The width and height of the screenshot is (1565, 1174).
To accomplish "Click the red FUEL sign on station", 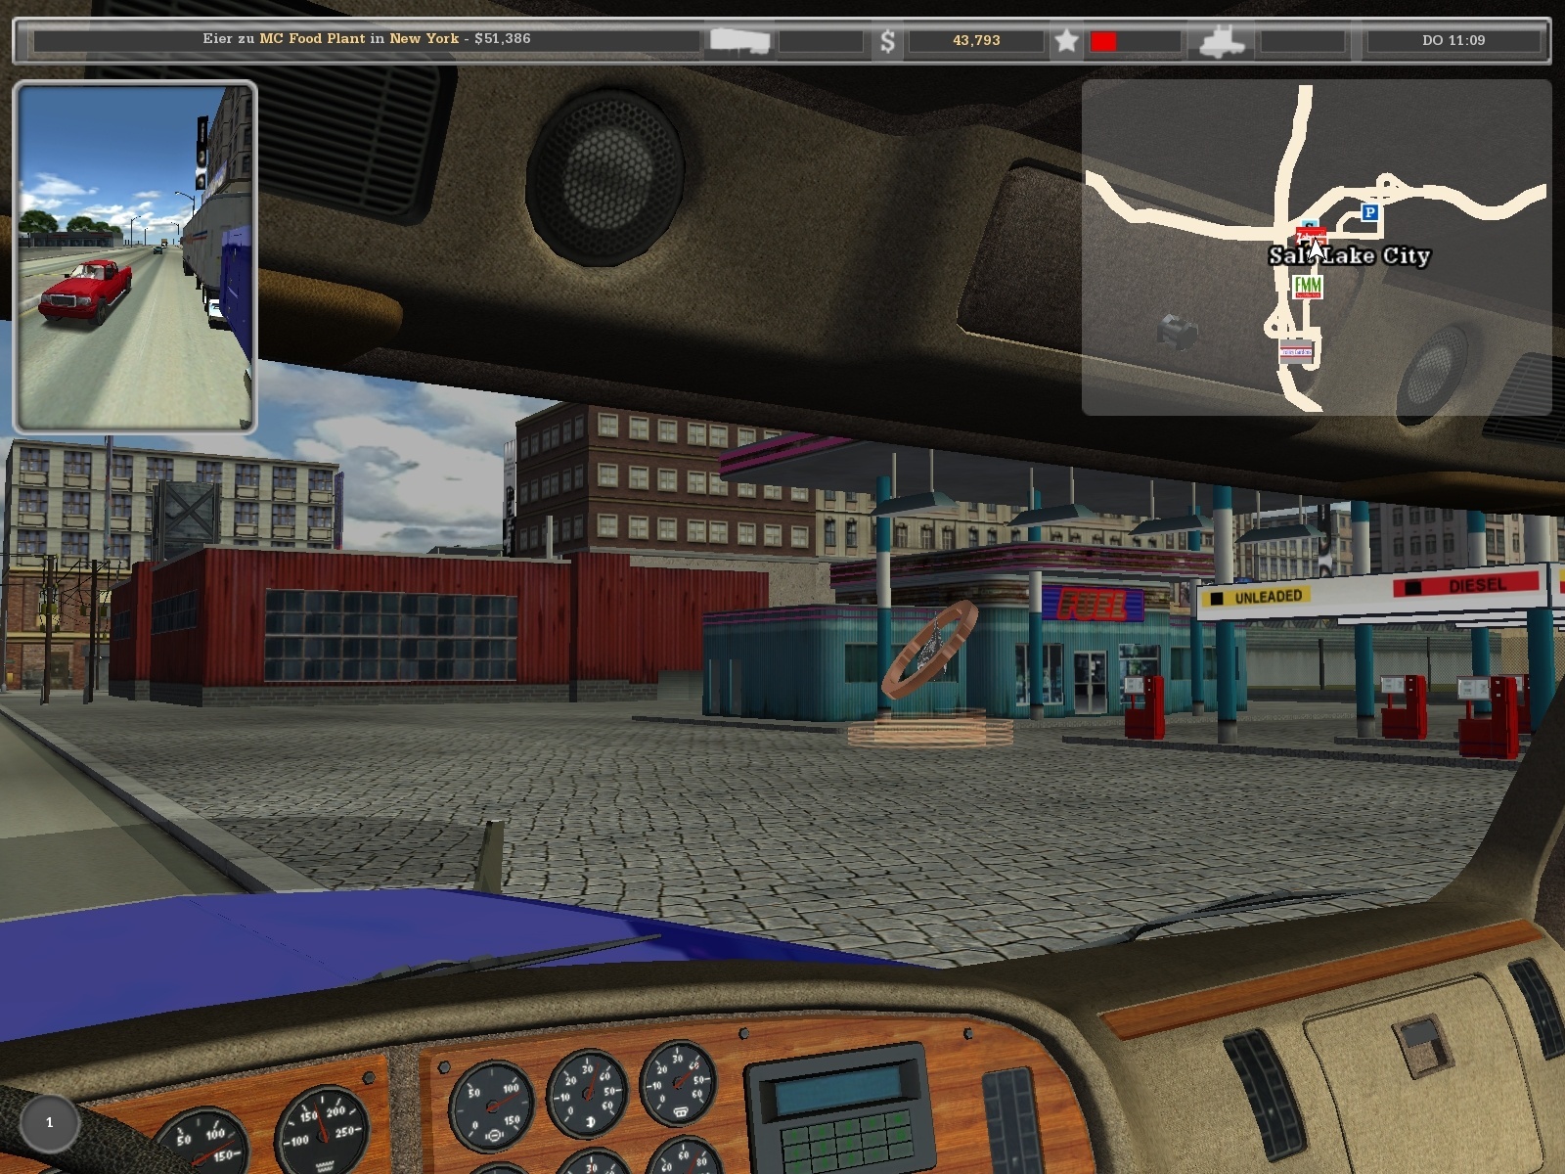I will [x=1092, y=605].
